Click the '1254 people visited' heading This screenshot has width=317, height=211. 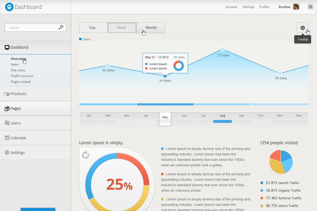coord(279,143)
